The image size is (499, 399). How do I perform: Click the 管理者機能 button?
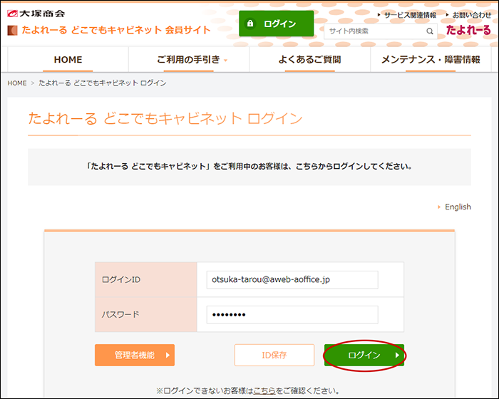pos(135,355)
